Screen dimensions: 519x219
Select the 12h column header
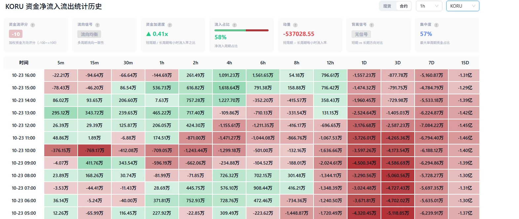[330, 63]
